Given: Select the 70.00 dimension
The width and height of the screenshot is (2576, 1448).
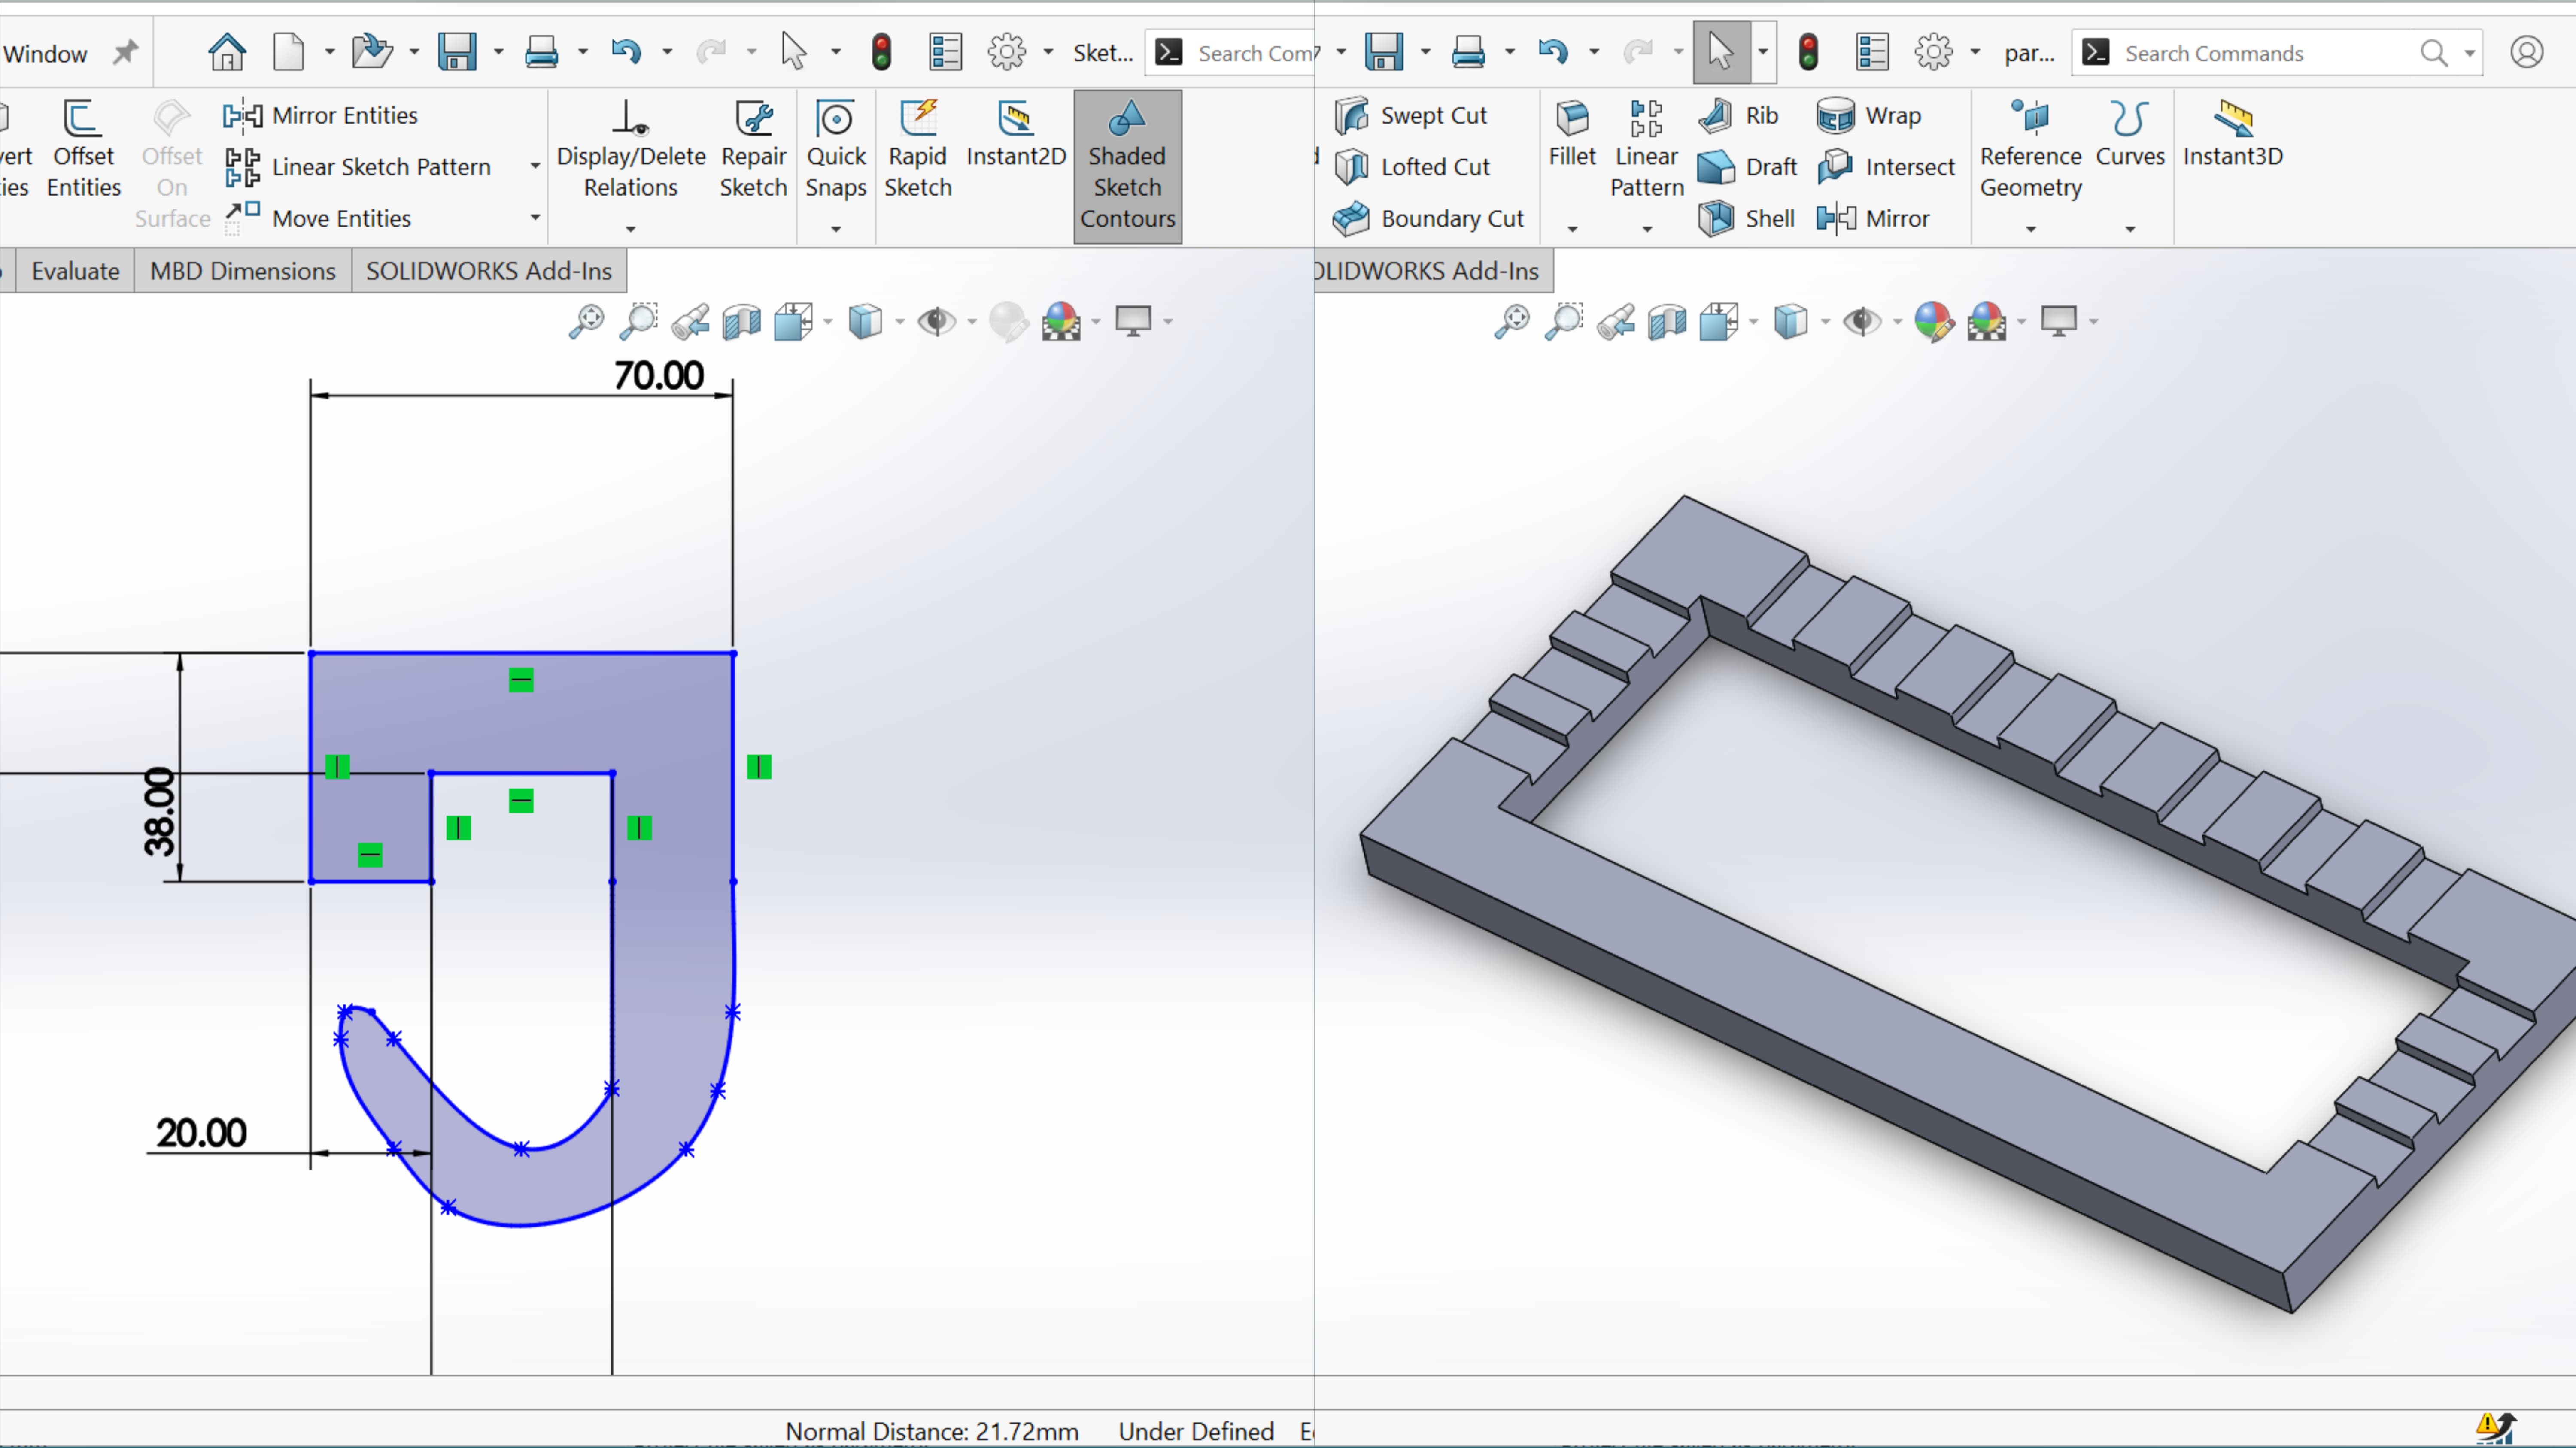Looking at the screenshot, I should [659, 376].
